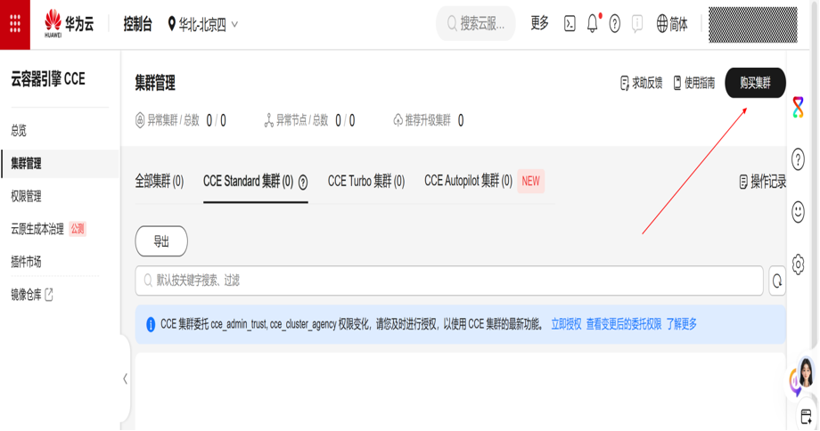Click the help icon next to CCE Standard 集群

click(303, 183)
